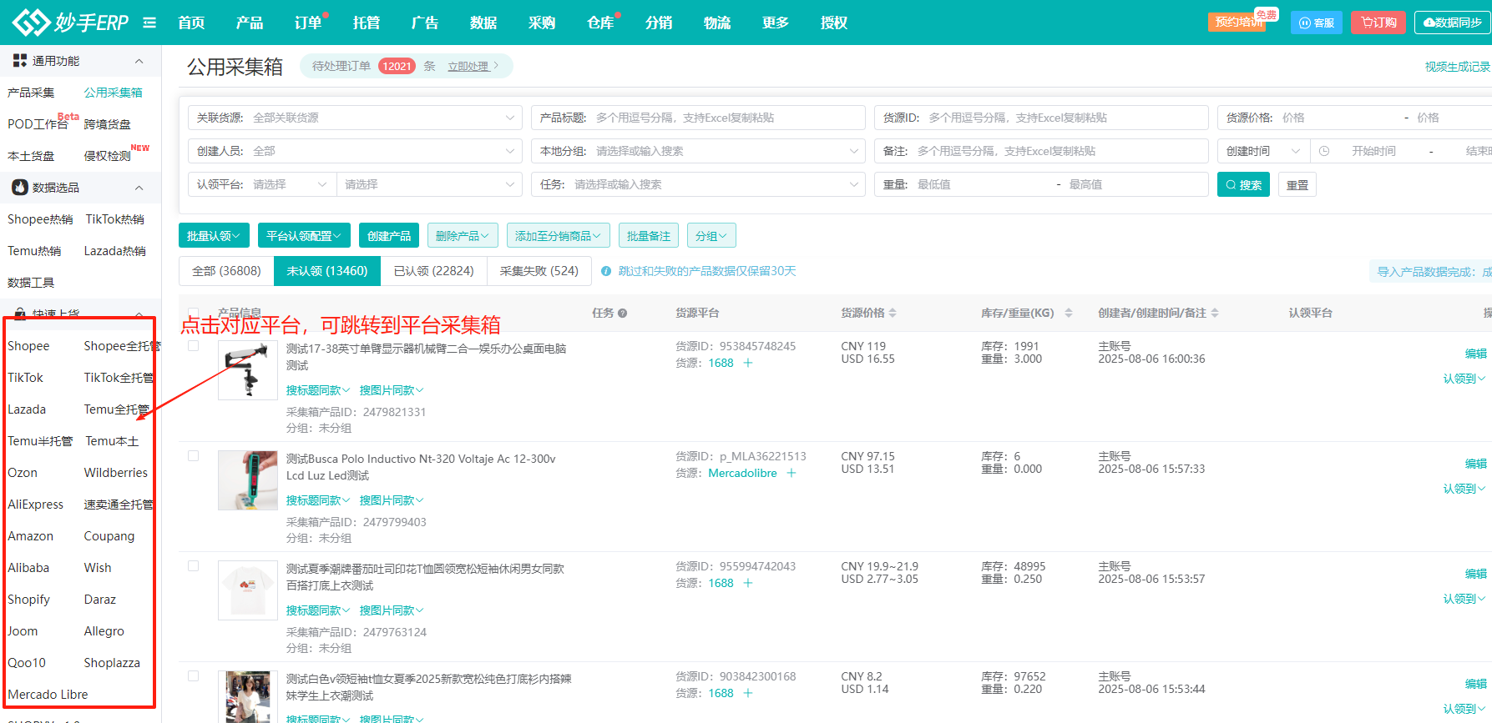Click the 产品标题 input field

pyautogui.click(x=698, y=118)
